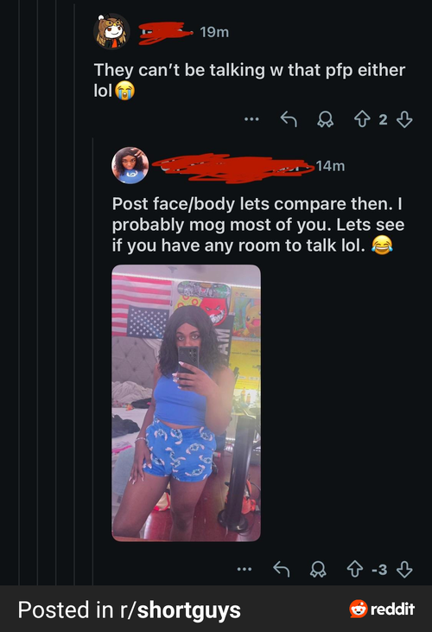Give an award to the 19m comment
432x632 pixels.
[x=325, y=119]
